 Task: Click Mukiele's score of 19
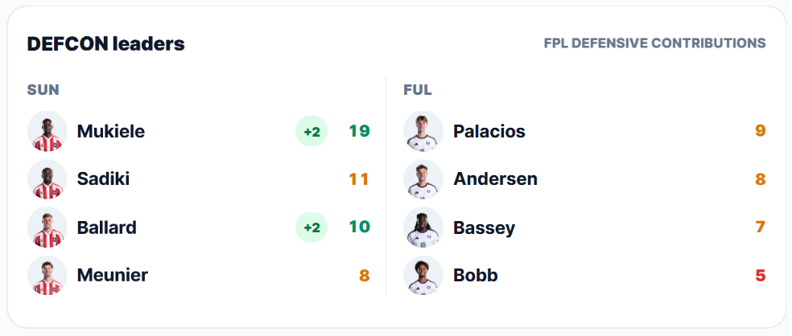click(360, 131)
